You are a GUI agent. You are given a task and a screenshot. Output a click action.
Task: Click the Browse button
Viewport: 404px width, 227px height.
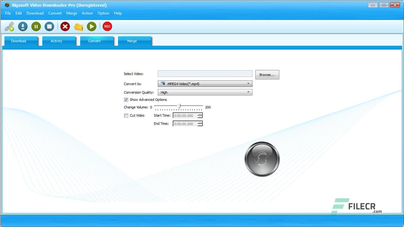tap(267, 74)
